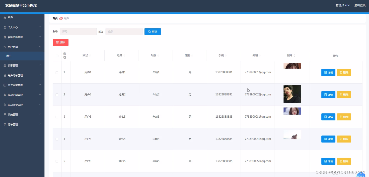
Task: Click 删除 for row 用户1
Action: (x=344, y=72)
